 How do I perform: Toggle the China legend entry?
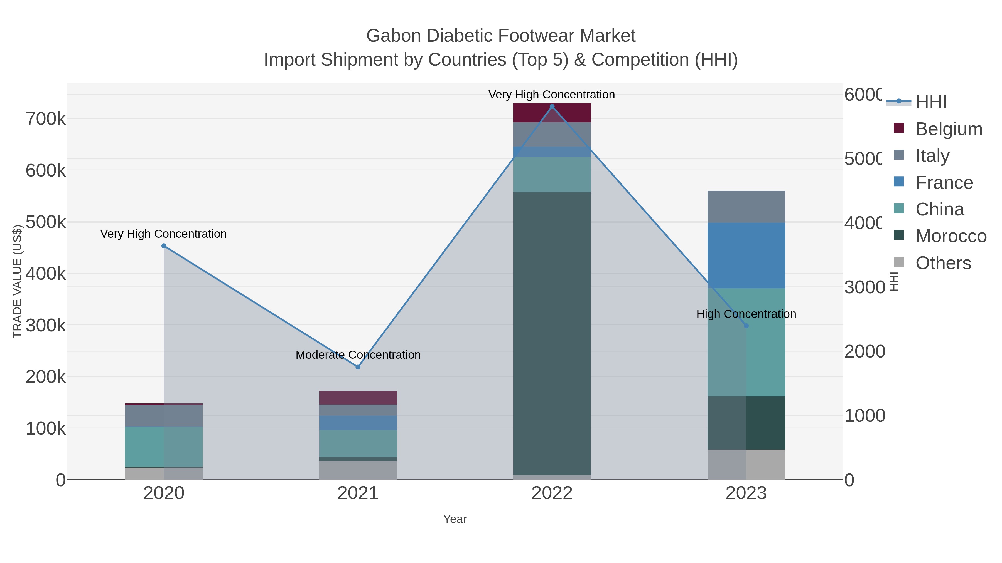(x=929, y=209)
